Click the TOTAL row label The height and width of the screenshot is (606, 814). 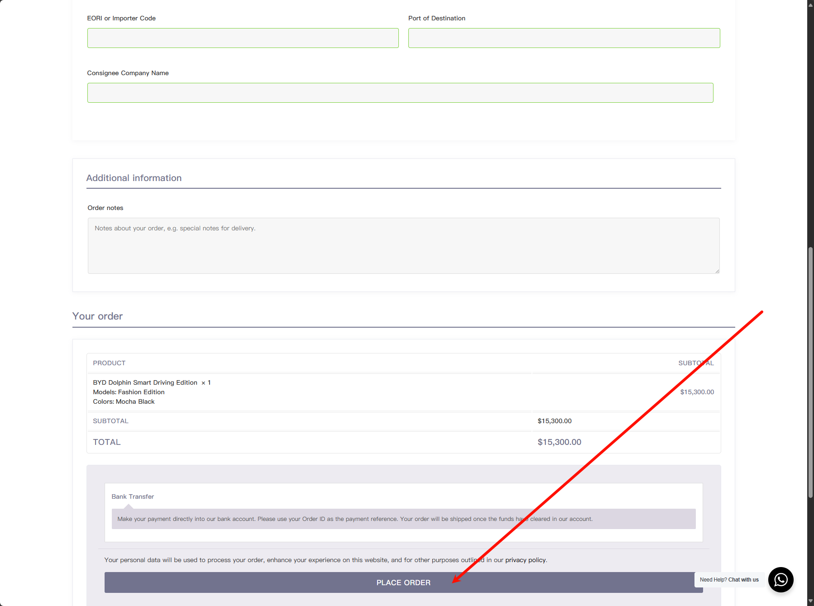[107, 442]
